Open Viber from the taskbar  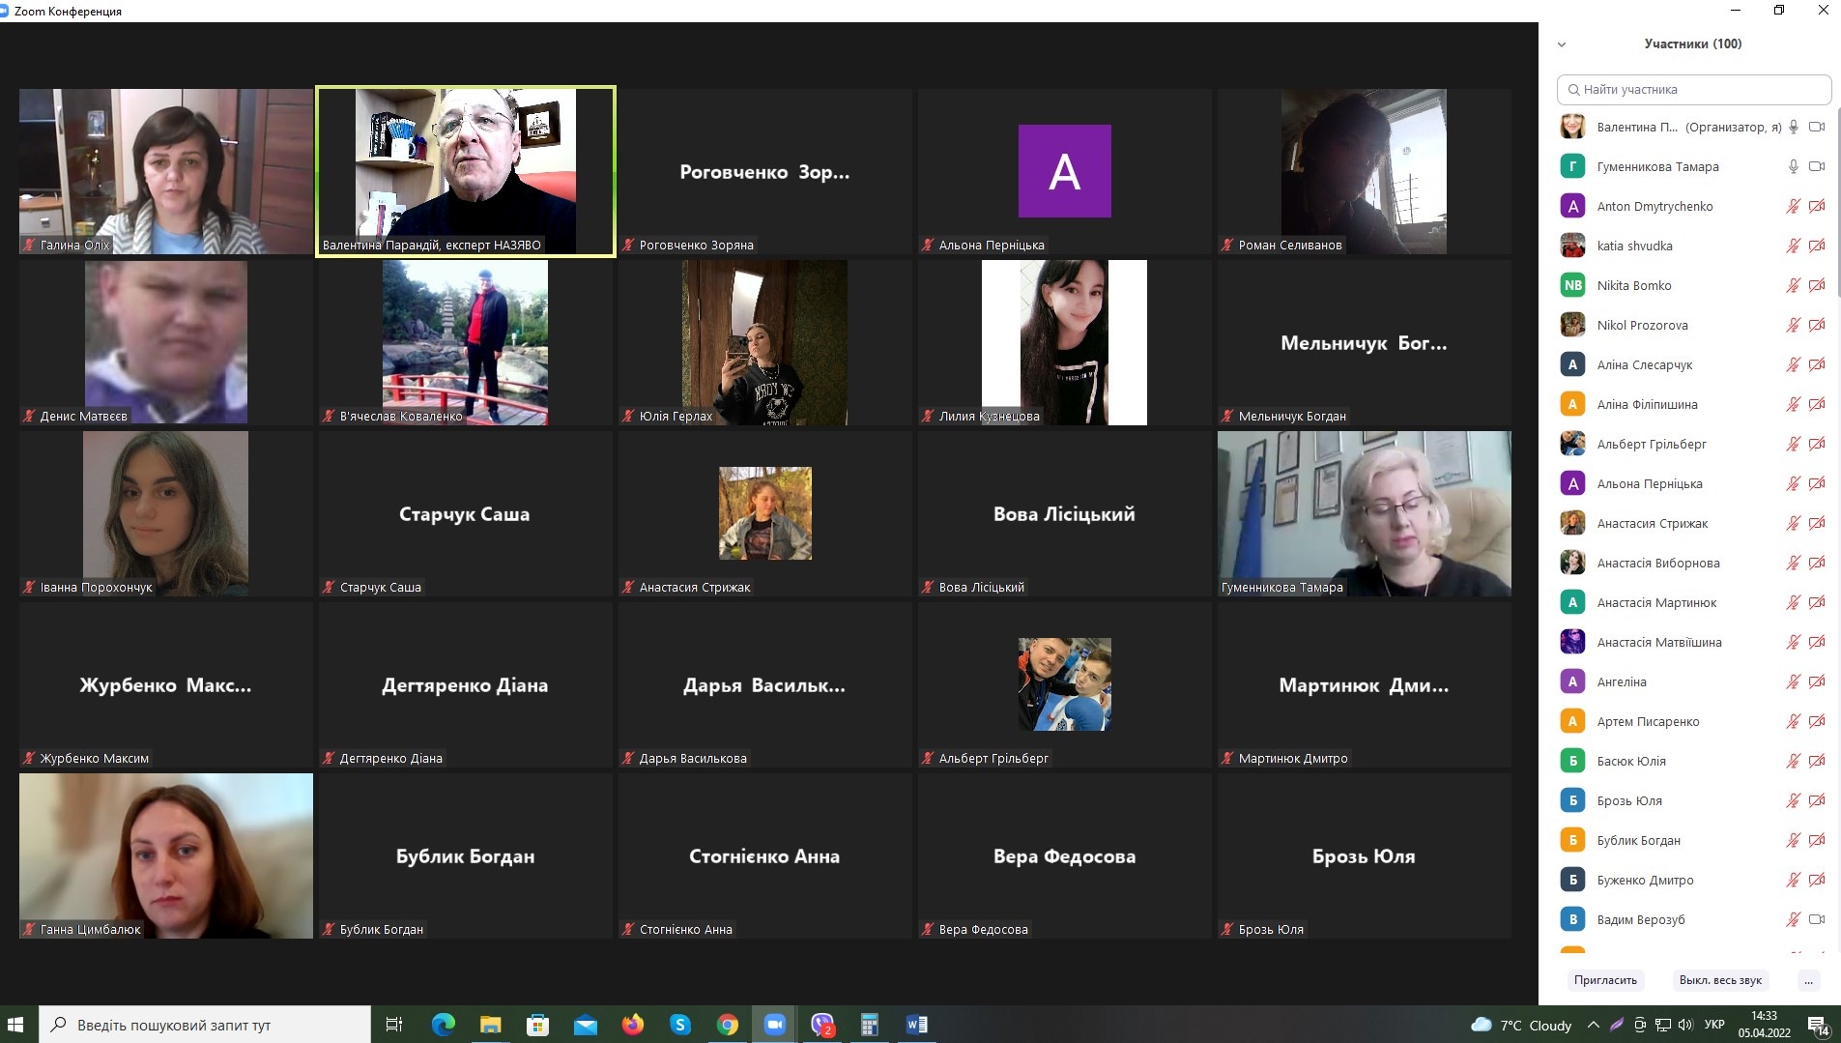click(822, 1025)
